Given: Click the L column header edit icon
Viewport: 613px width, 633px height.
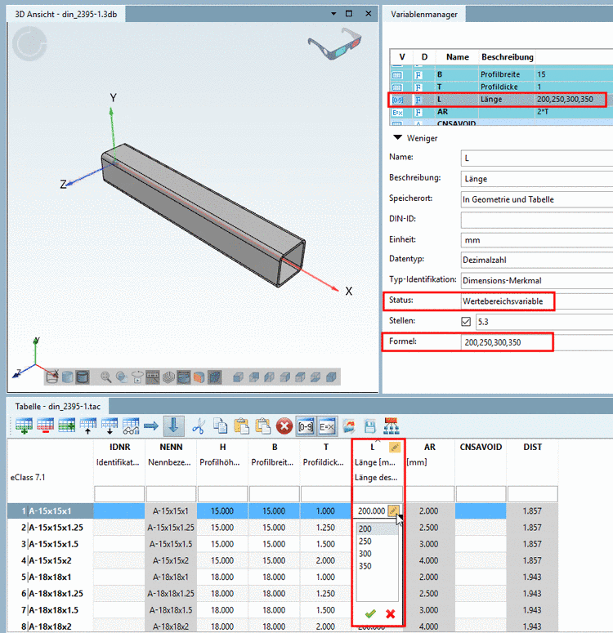Looking at the screenshot, I should tap(395, 447).
